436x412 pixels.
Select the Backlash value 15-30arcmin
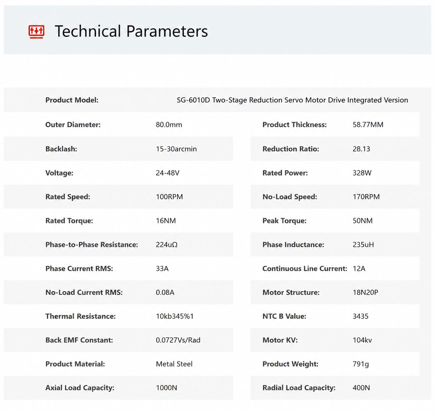click(176, 149)
